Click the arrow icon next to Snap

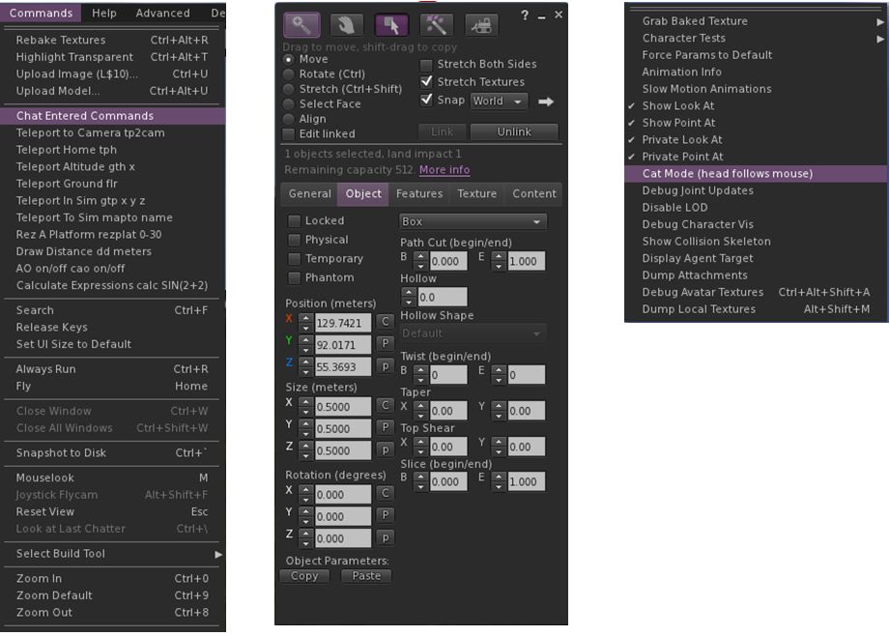(x=546, y=101)
